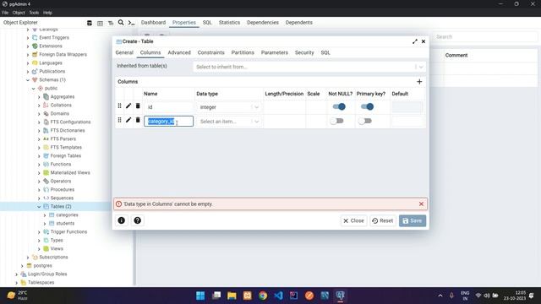The image size is (541, 304).
Task: Open Query Tool icon in Object Explorer
Action: click(90, 23)
